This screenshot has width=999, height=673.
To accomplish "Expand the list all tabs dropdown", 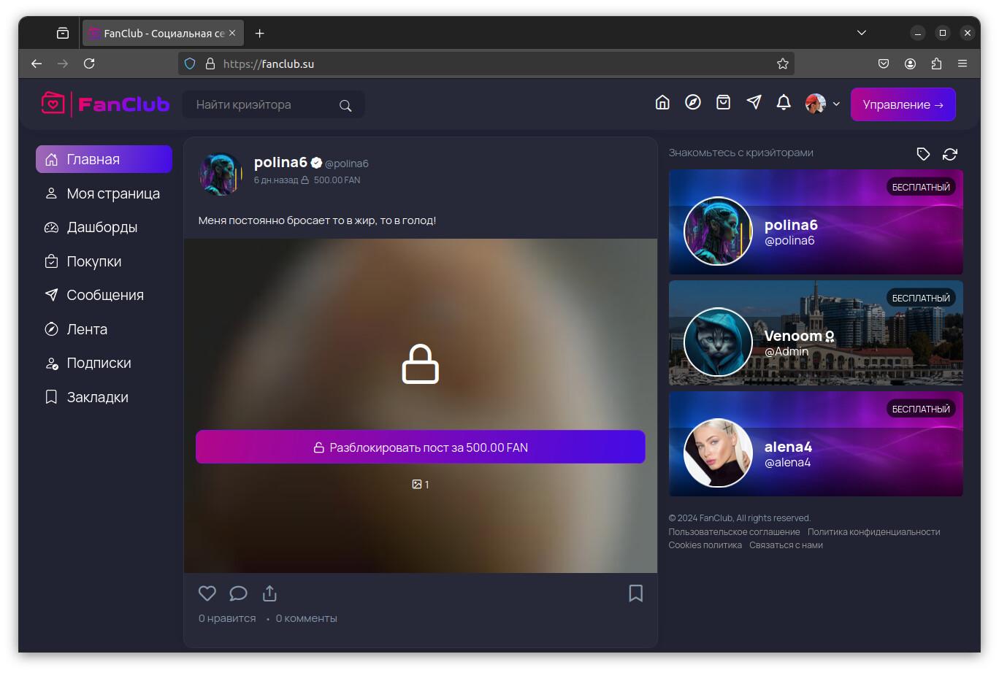I will (862, 33).
